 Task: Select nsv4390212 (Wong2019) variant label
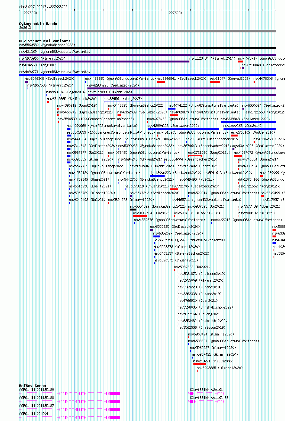point(77,105)
